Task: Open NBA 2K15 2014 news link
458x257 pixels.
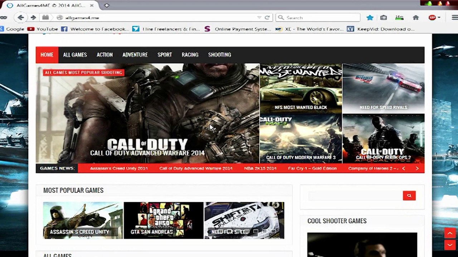Action: (260, 168)
